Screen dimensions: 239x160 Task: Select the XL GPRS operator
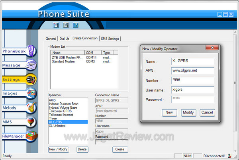pyautogui.click(x=68, y=122)
